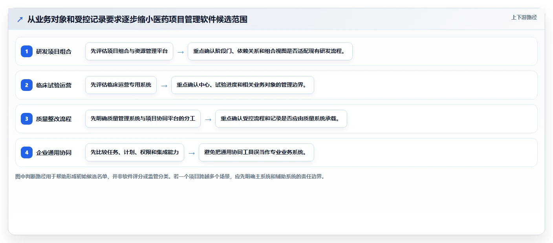Select the number 3 badge for 质量整改流程
Viewport: 553px width, 243px height.
pyautogui.click(x=27, y=119)
